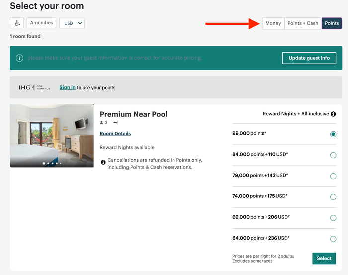Choose 74,000 points + 175 USD option

pyautogui.click(x=333, y=197)
